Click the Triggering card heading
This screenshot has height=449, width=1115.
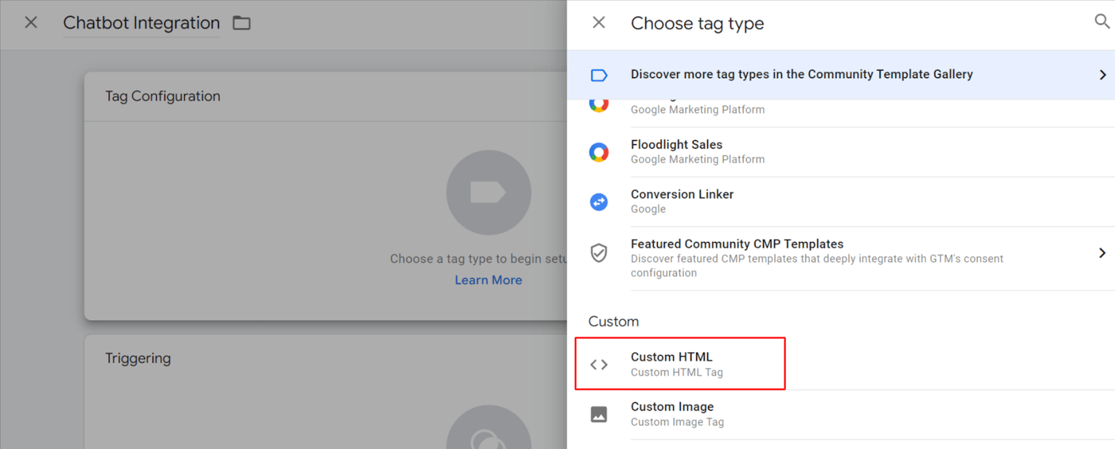click(138, 358)
